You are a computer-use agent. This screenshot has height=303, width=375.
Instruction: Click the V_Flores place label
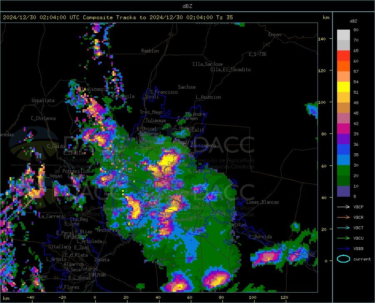click(69, 287)
